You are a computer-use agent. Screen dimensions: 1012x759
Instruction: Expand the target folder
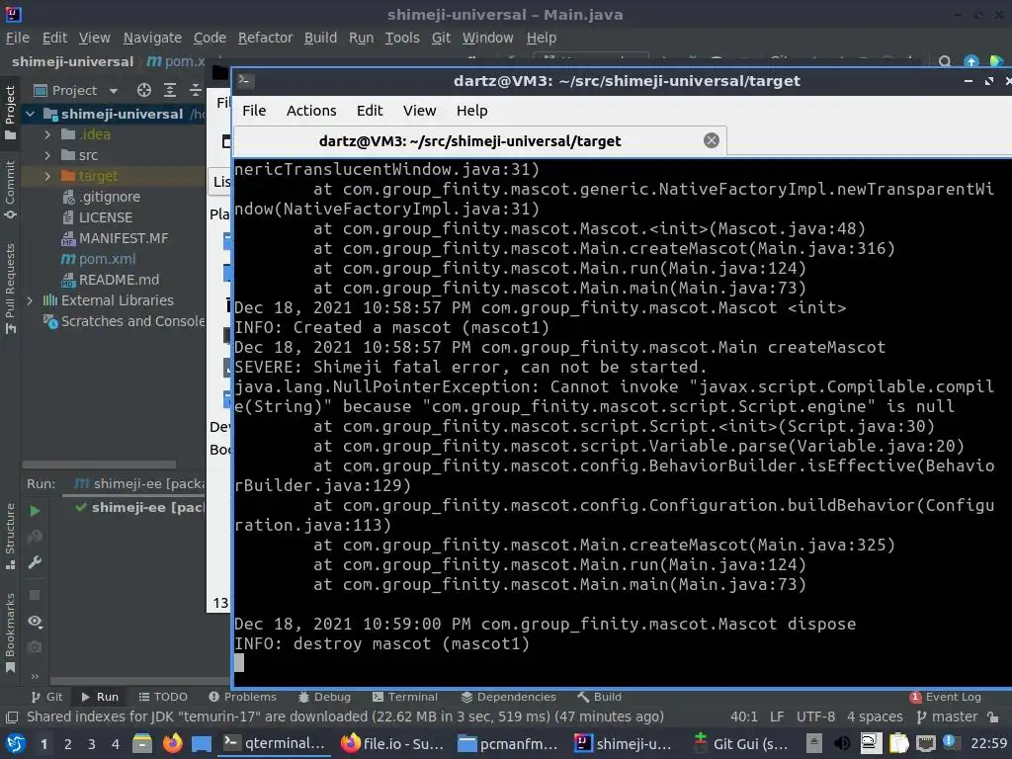click(47, 176)
